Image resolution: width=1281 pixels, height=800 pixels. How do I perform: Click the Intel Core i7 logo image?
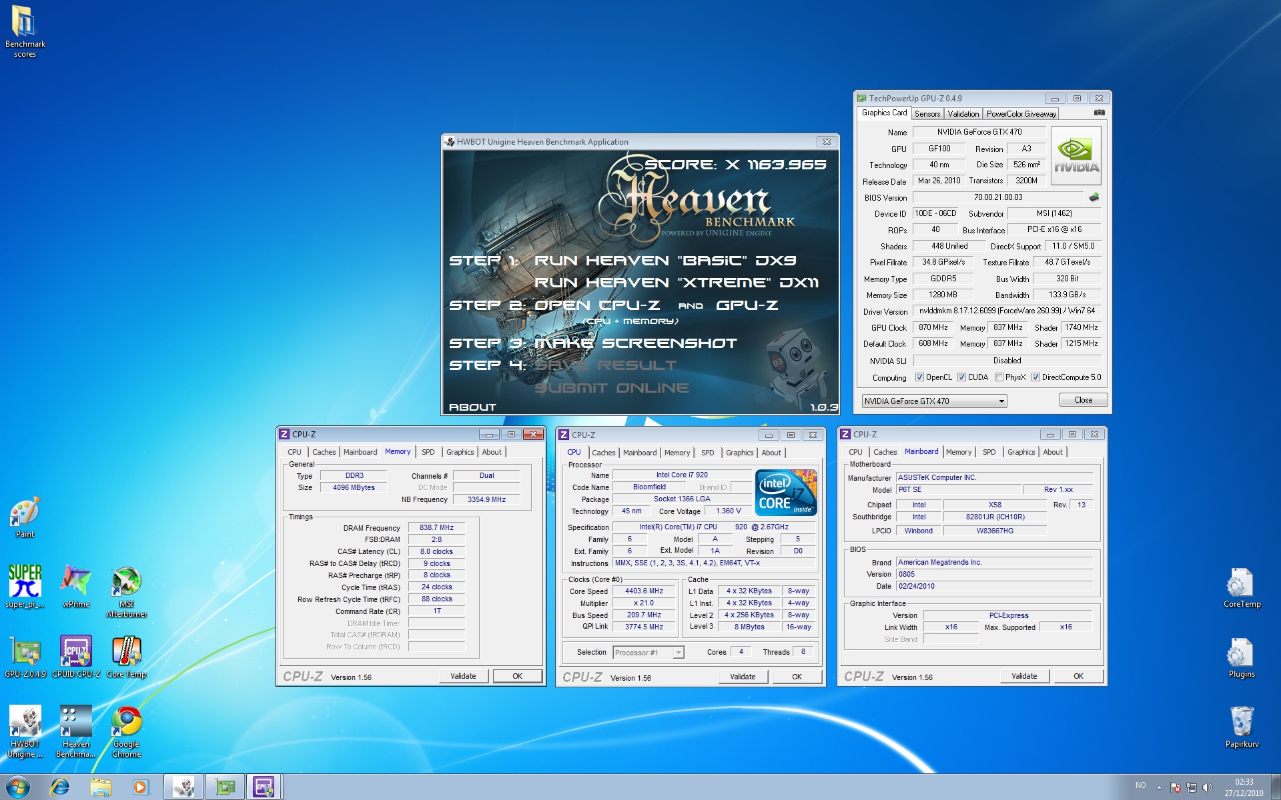[x=786, y=493]
